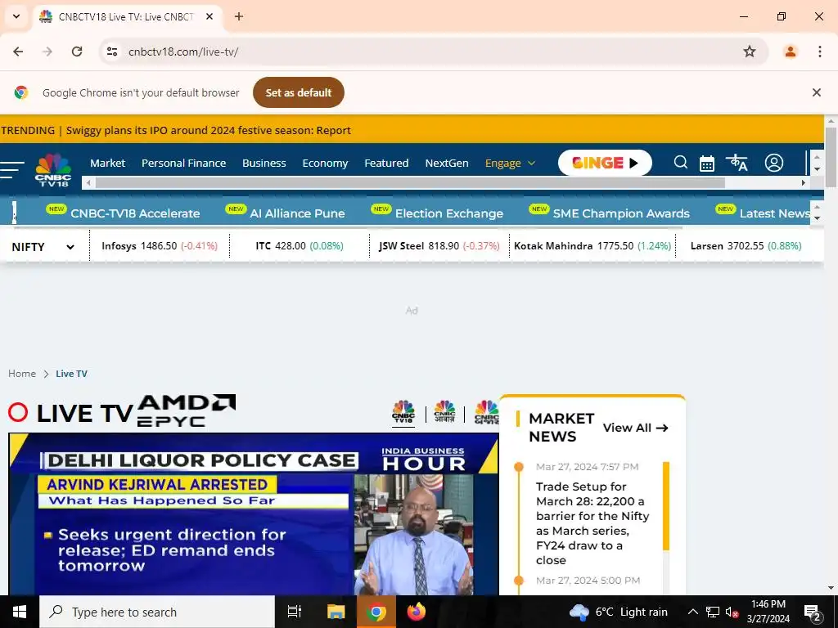Click nav menu horizontal scrollbar
The image size is (838, 628).
(x=410, y=182)
